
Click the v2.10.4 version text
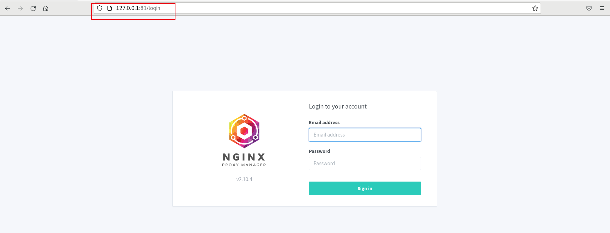(x=244, y=179)
